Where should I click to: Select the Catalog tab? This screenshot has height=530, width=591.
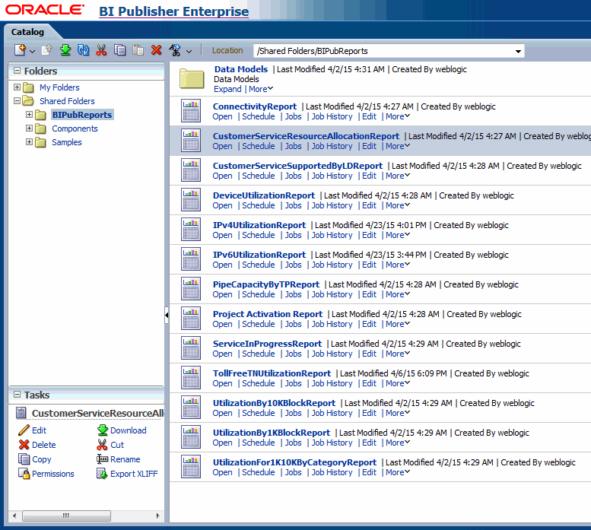pyautogui.click(x=27, y=32)
